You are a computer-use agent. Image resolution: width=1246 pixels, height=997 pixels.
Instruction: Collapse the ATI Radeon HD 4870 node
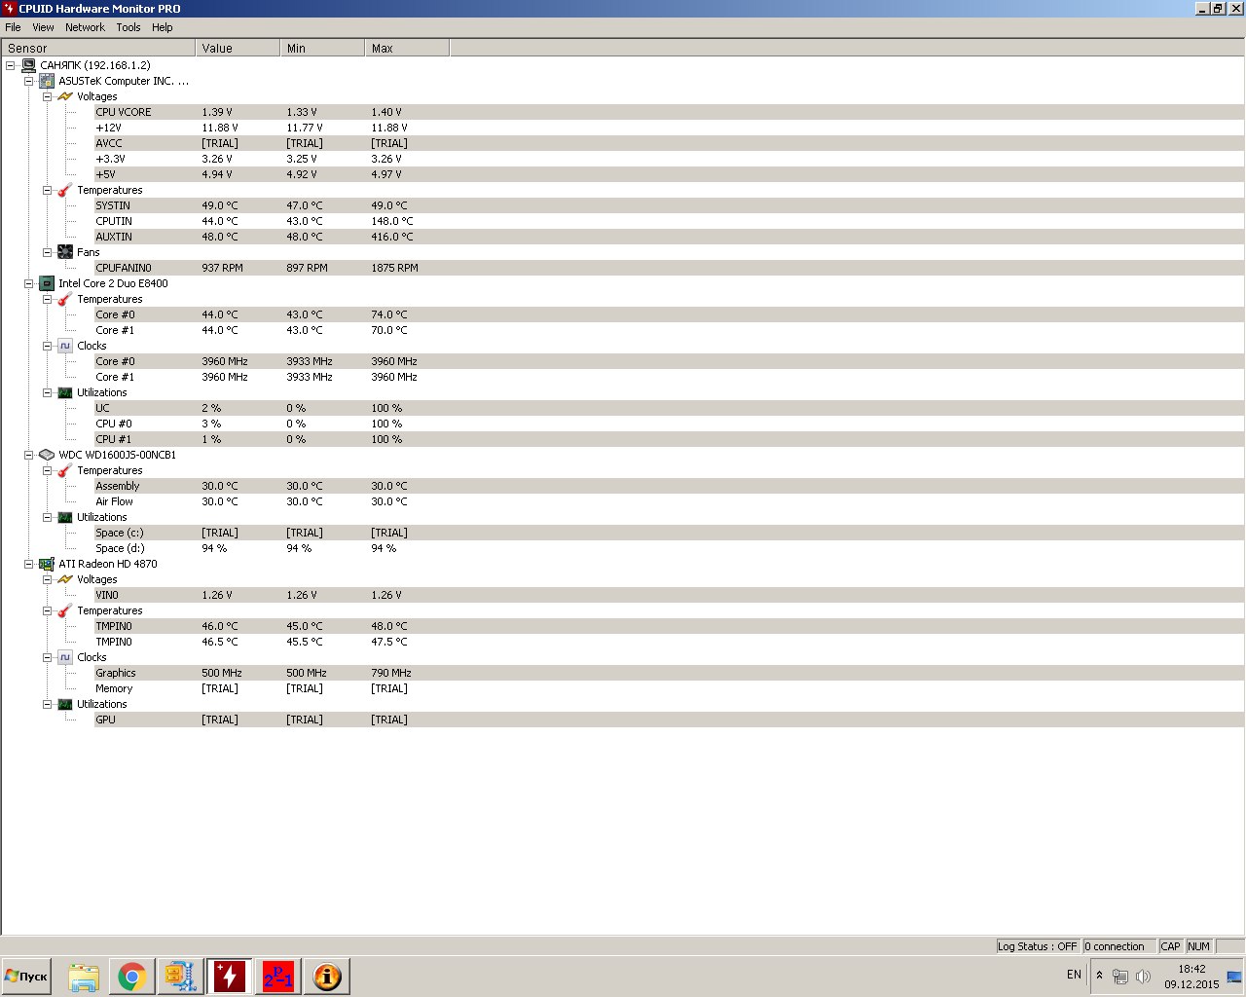pyautogui.click(x=29, y=564)
